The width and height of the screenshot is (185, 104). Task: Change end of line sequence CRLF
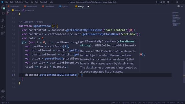[x=139, y=103]
